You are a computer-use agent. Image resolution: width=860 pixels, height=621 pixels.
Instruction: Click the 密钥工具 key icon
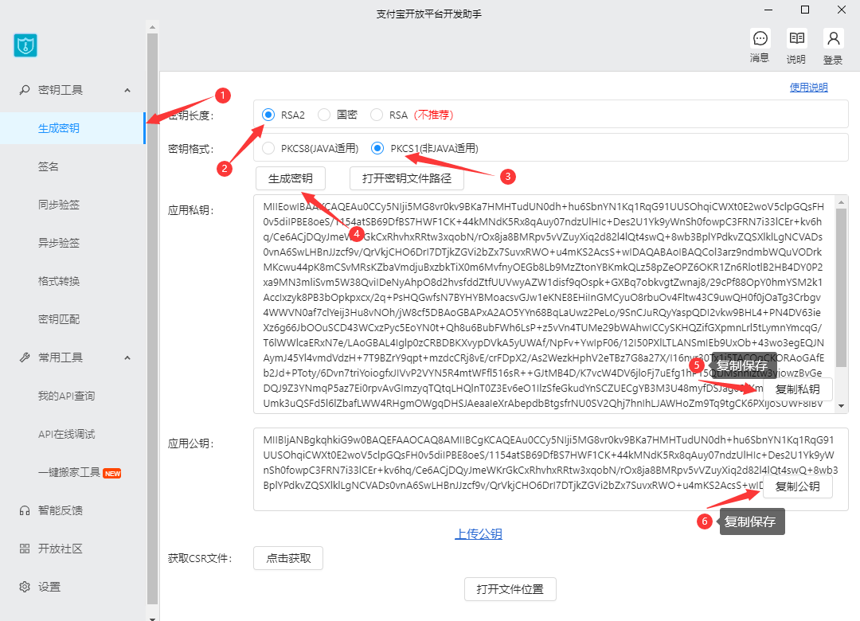point(25,90)
